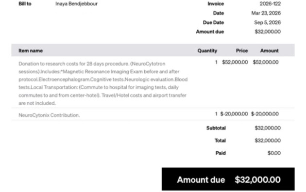
Task: Click the top Amount due value $32,000.00
Action: [268, 32]
